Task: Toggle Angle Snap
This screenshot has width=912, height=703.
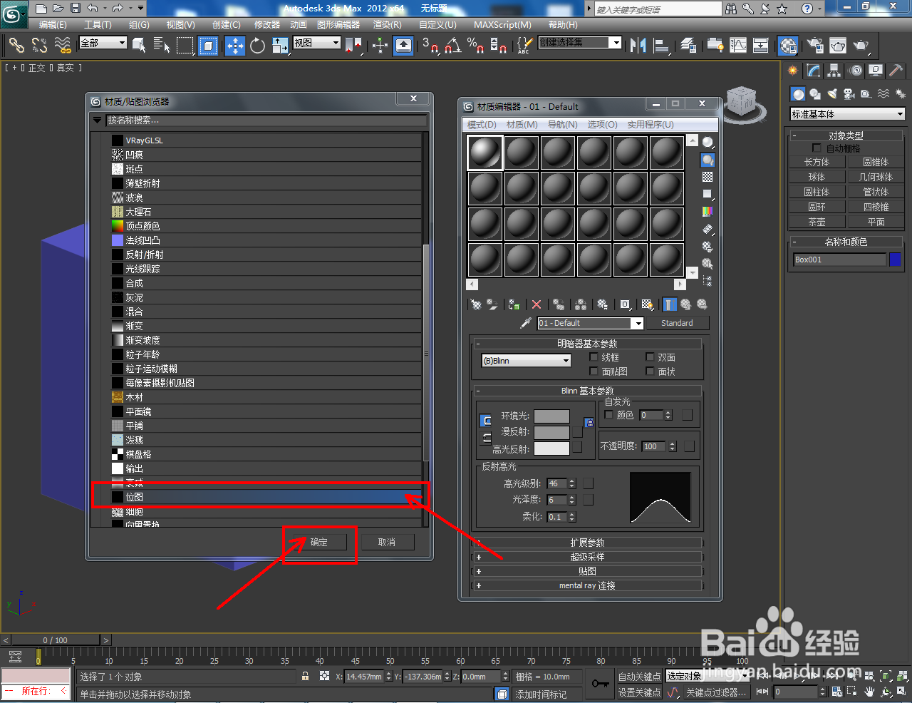Action: 452,46
